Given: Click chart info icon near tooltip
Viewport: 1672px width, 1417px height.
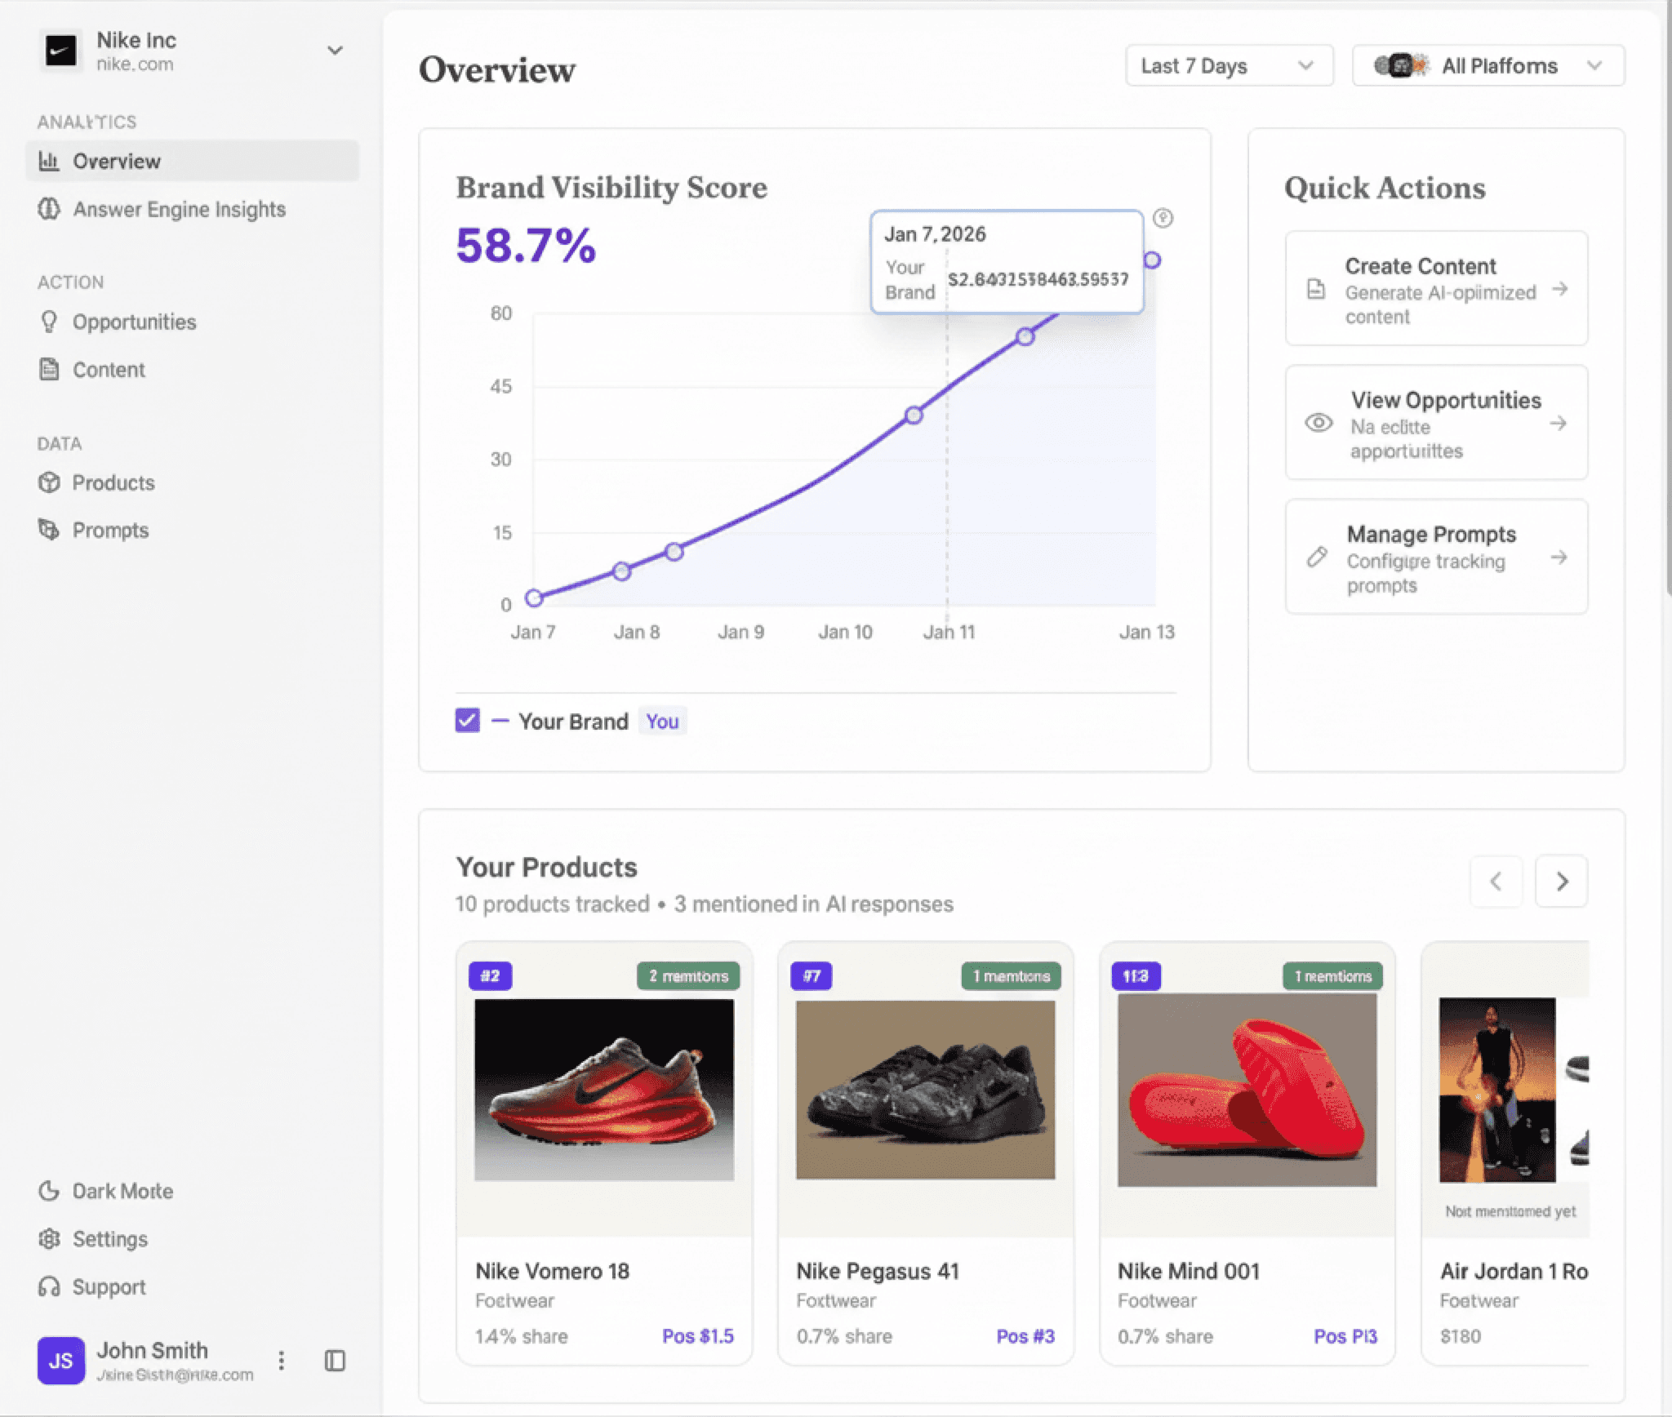Looking at the screenshot, I should click(1163, 218).
